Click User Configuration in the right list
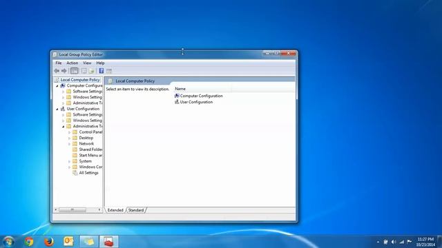The image size is (442, 248). coord(196,102)
